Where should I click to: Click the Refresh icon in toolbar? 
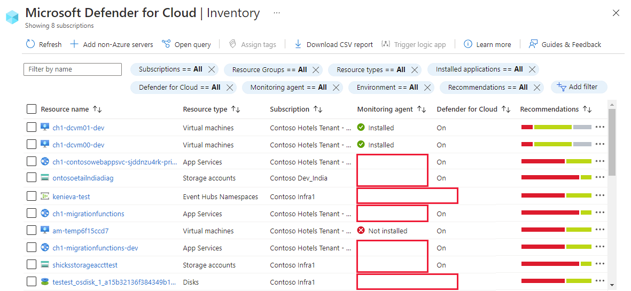click(30, 44)
